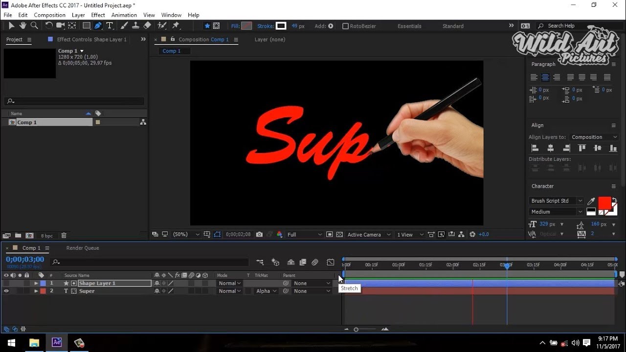The height and width of the screenshot is (352, 626).
Task: Click the Hide Shy Layers icon in timeline
Action: (x=291, y=263)
